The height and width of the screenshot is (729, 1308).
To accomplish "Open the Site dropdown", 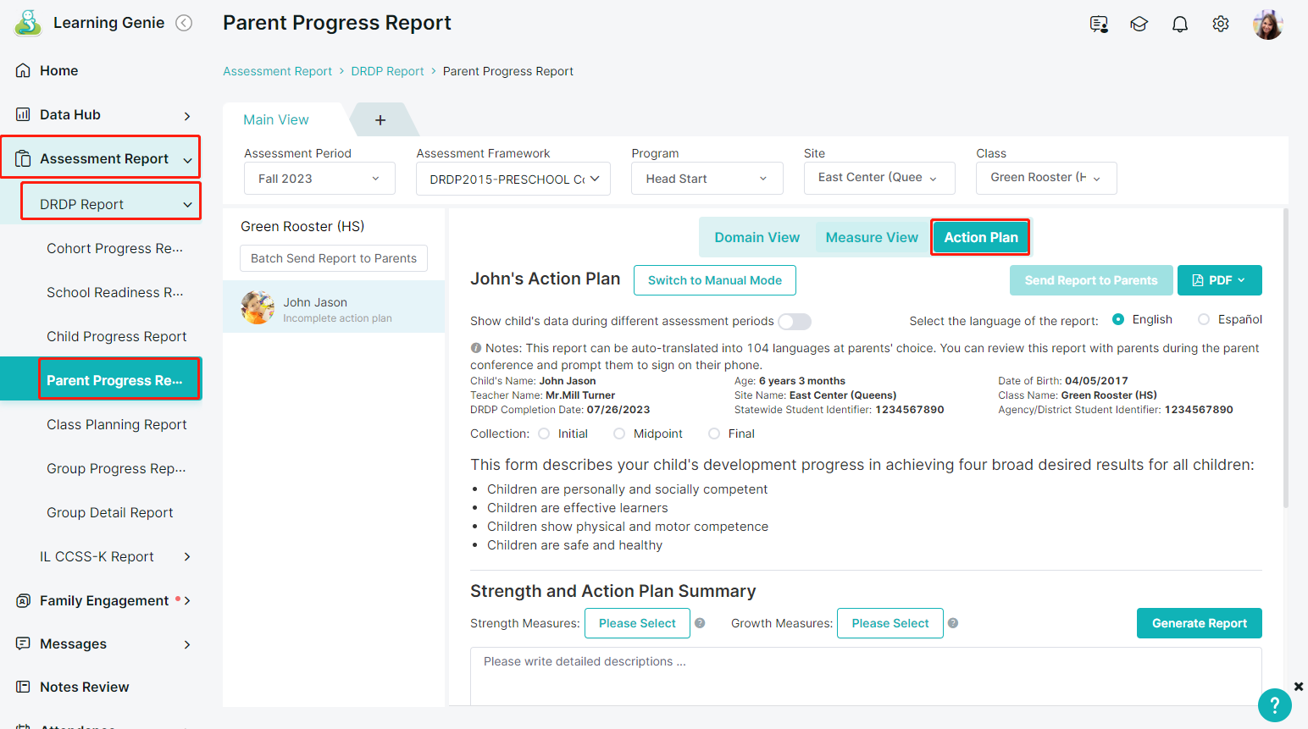I will (879, 178).
